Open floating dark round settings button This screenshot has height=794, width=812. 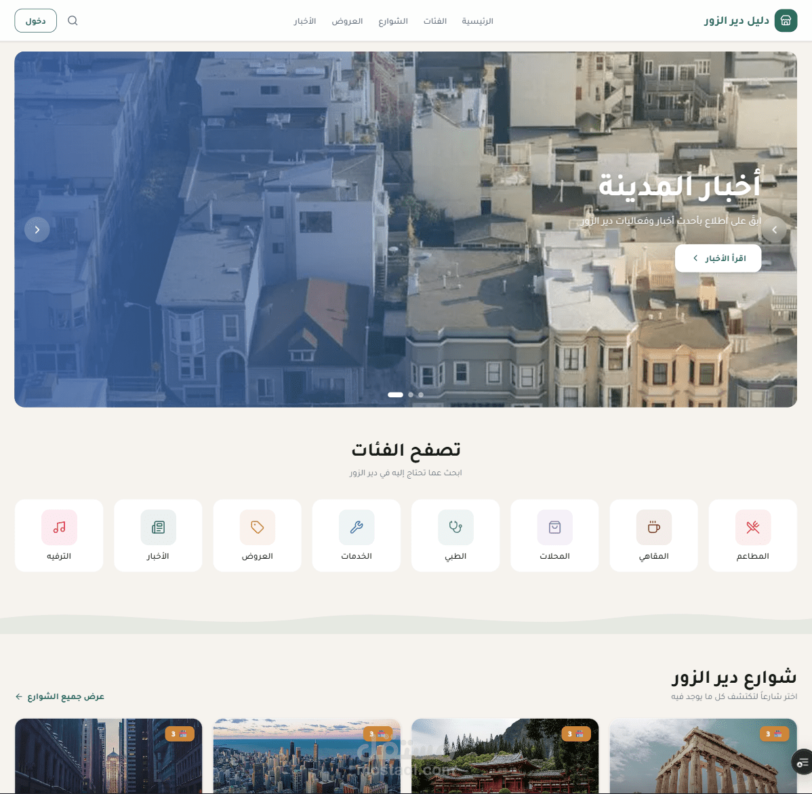coord(803,763)
